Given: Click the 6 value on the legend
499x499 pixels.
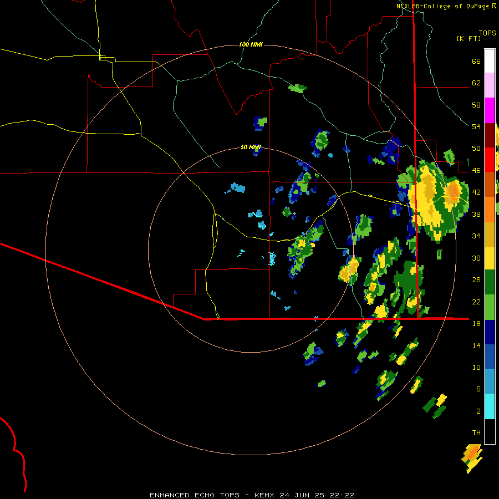Looking at the screenshot, I should [478, 389].
